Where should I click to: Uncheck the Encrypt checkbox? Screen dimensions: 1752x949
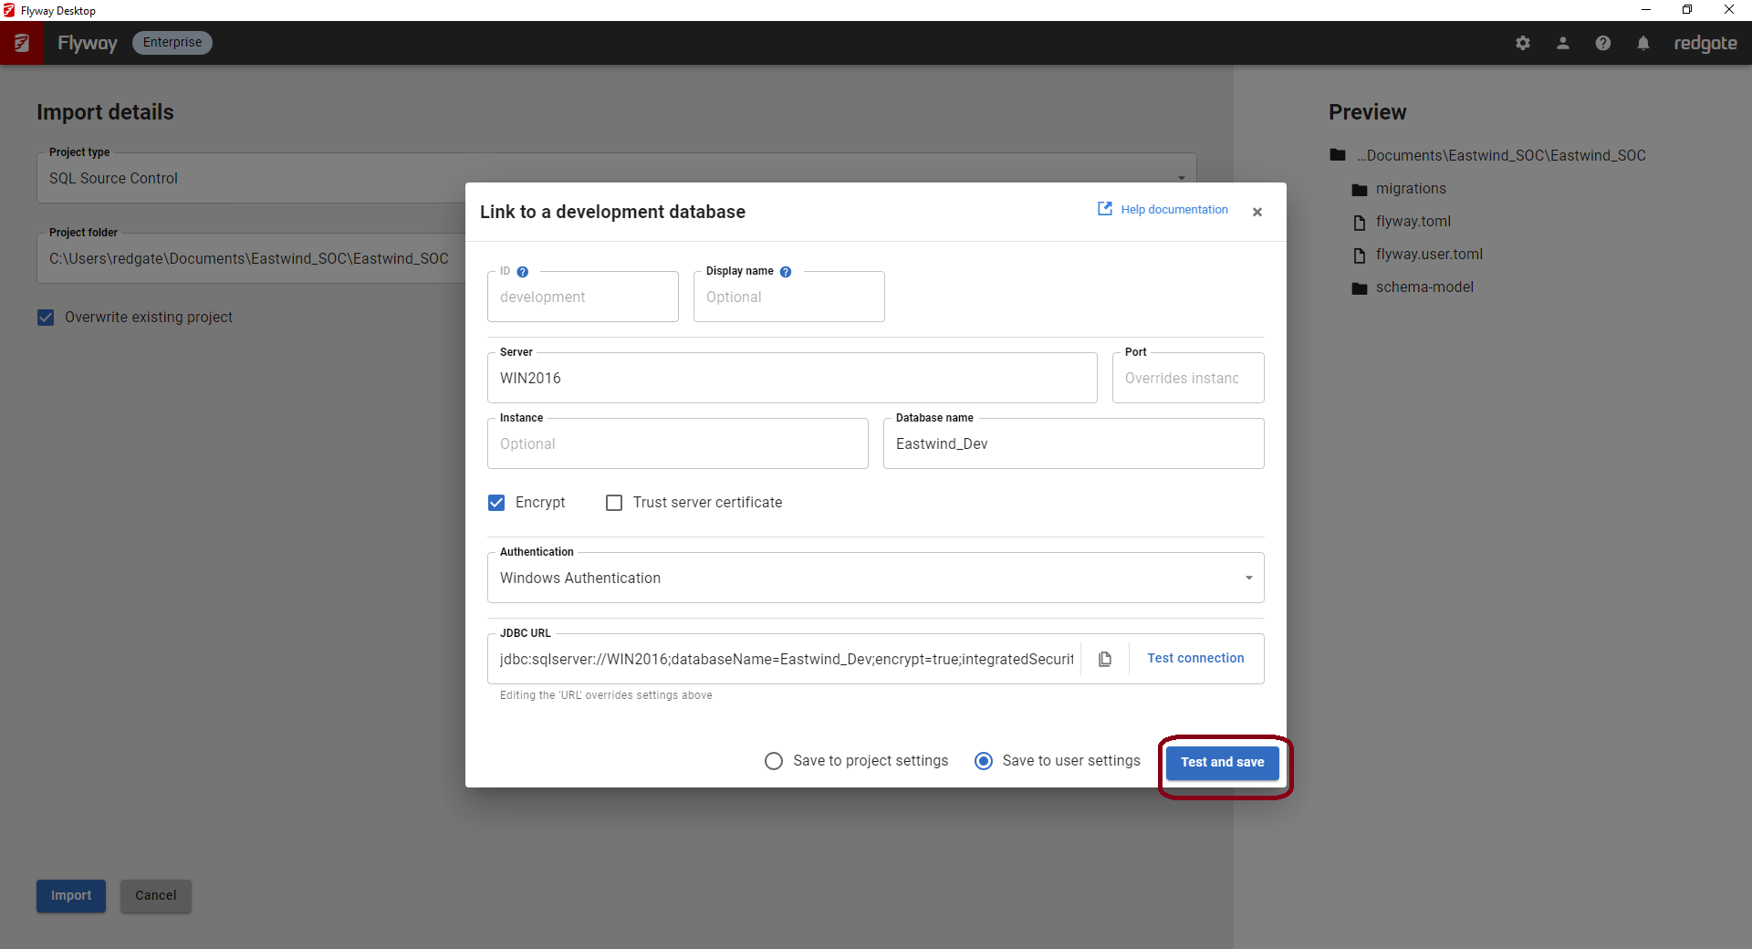pyautogui.click(x=496, y=503)
